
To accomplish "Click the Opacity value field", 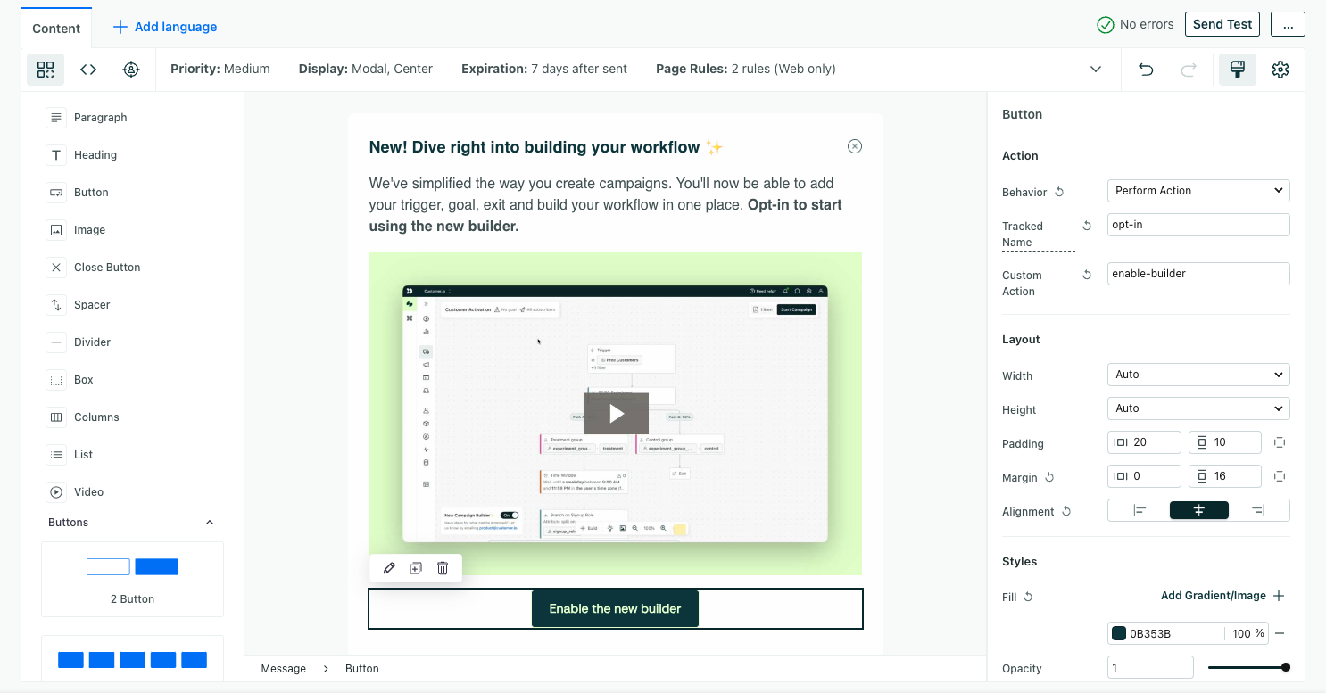I will [x=1150, y=667].
